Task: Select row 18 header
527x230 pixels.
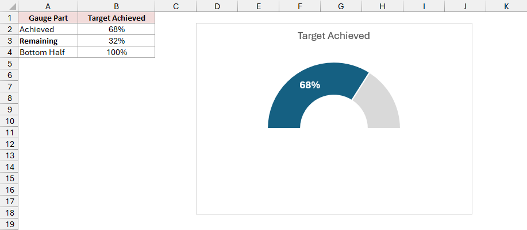Action: pos(9,213)
